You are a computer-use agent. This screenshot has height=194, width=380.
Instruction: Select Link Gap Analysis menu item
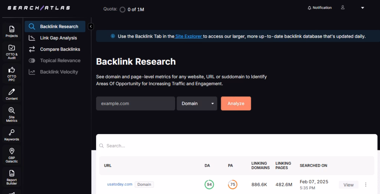point(58,38)
